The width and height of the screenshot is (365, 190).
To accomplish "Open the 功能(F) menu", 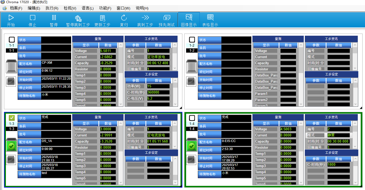I will (105, 8).
